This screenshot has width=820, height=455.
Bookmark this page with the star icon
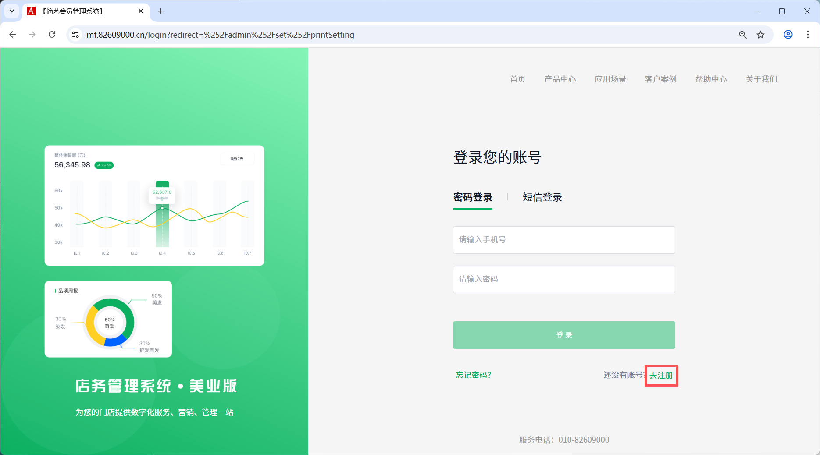[x=761, y=35]
